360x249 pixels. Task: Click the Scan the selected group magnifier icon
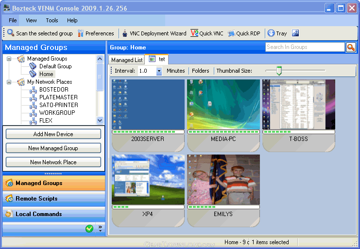(x=11, y=33)
